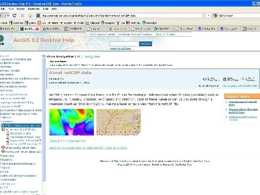Click the An overview of netCDF data print link

[x=240, y=86]
